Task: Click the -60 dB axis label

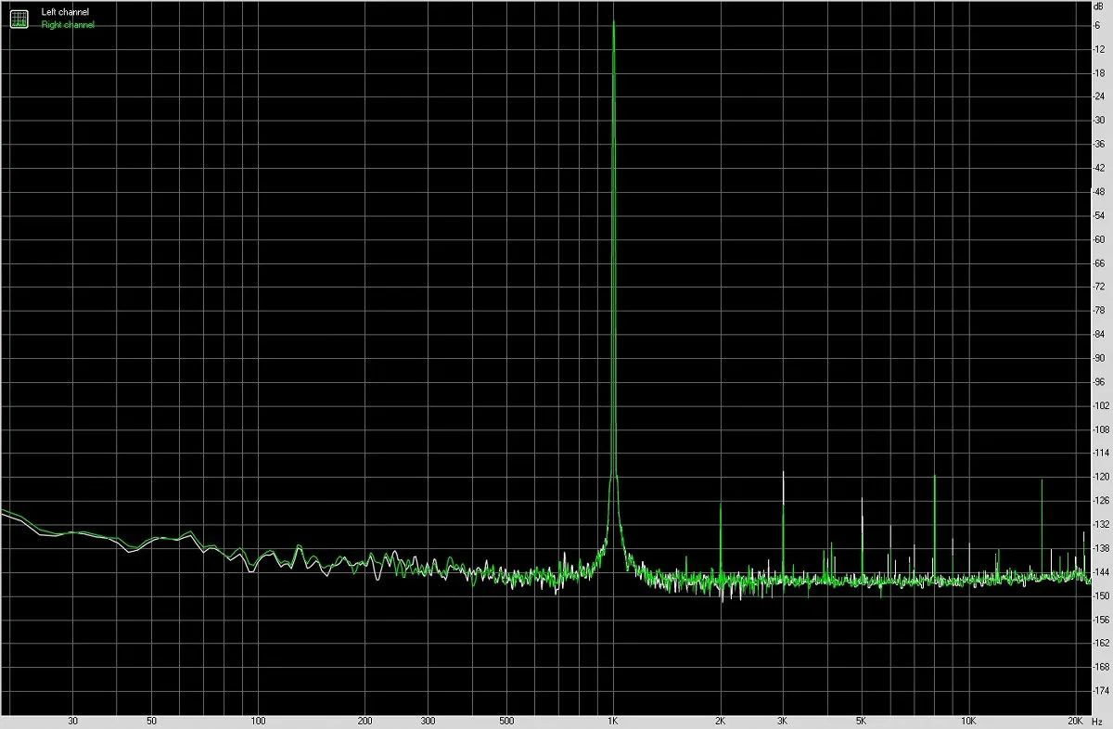Action: click(x=1100, y=238)
